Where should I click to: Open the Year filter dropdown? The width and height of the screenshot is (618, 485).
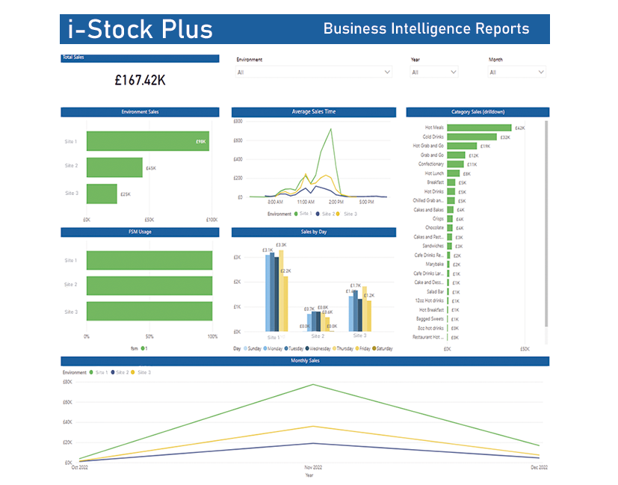(434, 72)
